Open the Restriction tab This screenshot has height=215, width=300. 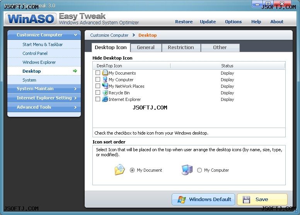(x=181, y=48)
